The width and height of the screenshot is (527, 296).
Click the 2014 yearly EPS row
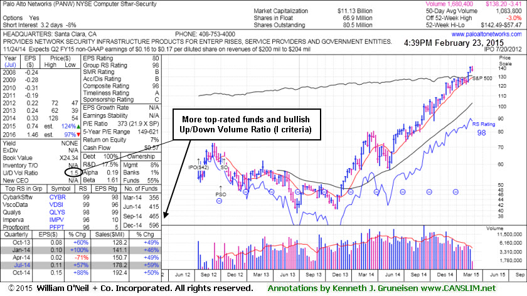[40, 119]
